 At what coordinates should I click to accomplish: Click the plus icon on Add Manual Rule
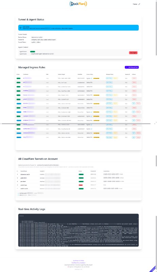pyautogui.click(x=127, y=67)
